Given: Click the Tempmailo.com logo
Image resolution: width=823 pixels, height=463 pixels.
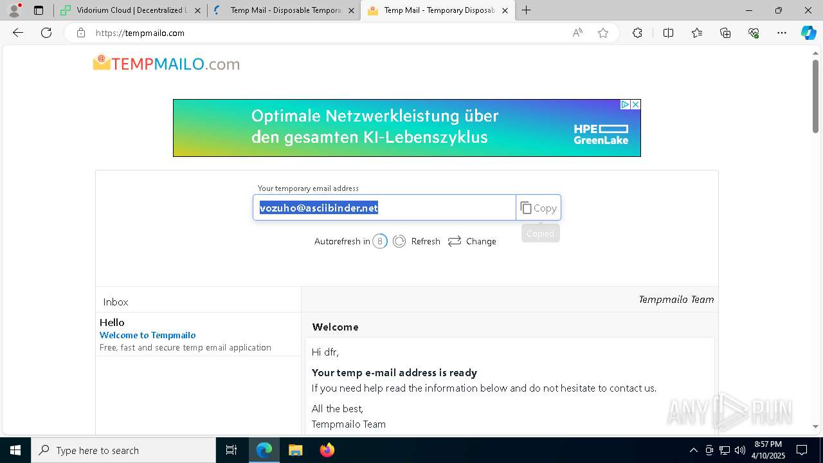Looking at the screenshot, I should [x=167, y=64].
